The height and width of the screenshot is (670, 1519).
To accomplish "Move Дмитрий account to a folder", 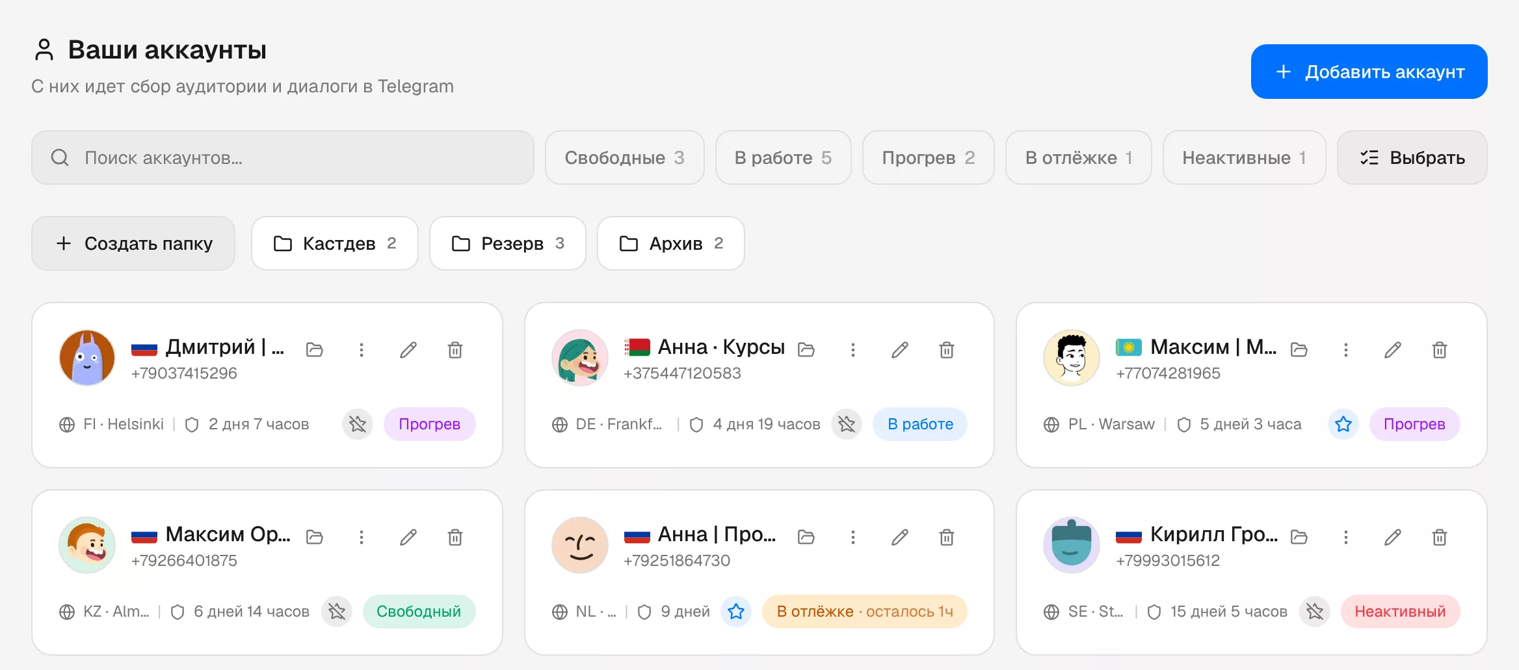I will point(315,350).
